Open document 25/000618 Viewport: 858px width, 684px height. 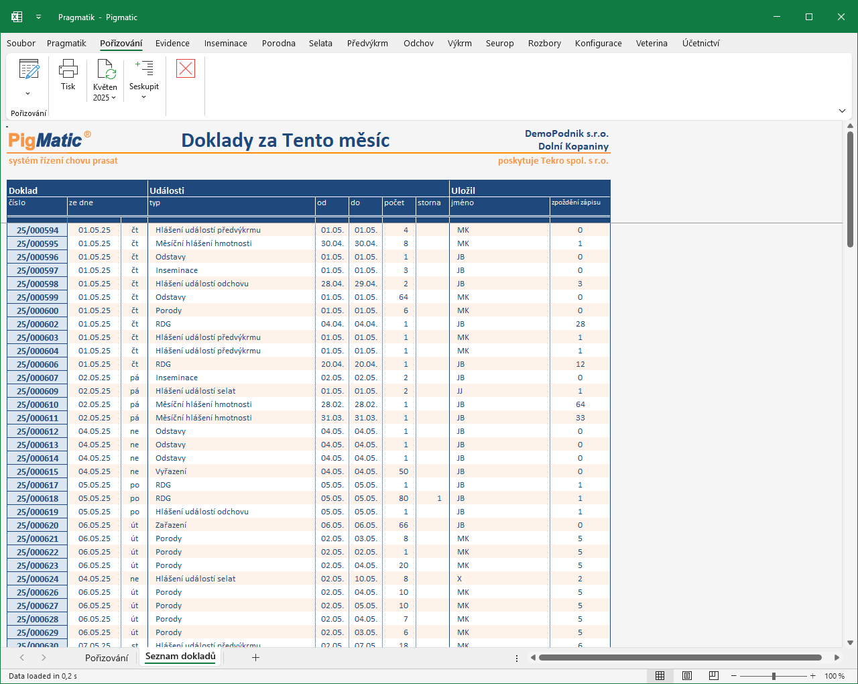click(38, 498)
